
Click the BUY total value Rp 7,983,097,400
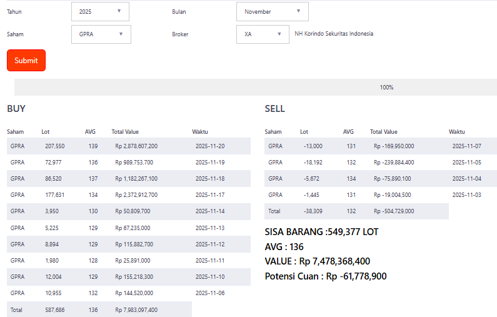point(136,309)
